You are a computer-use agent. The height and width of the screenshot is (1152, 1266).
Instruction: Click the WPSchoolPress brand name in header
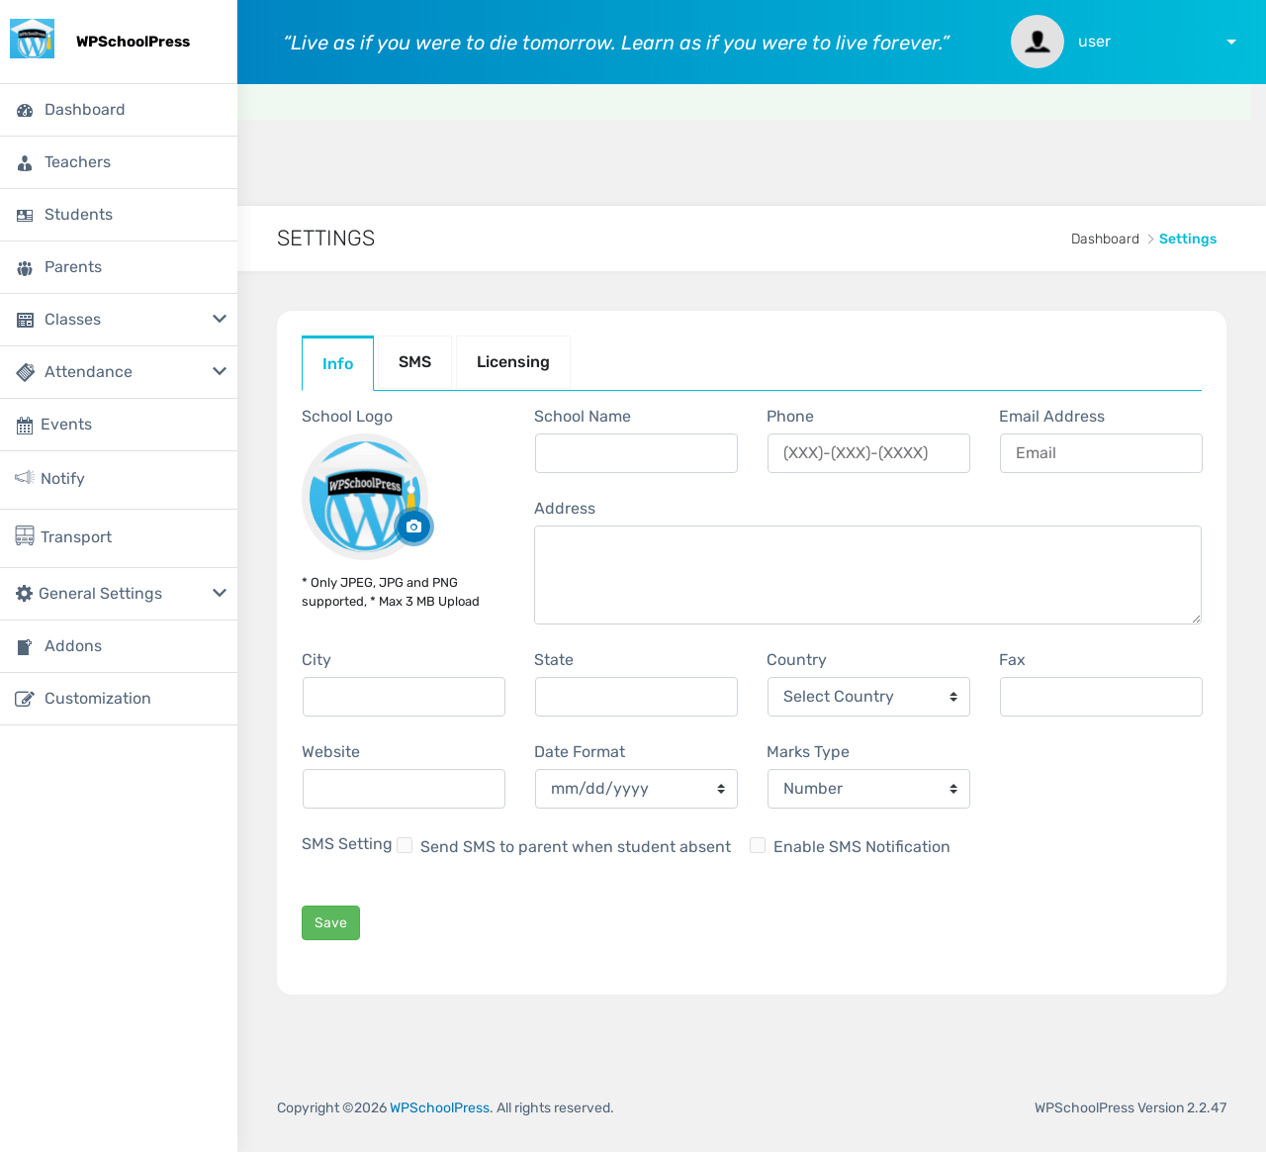[x=133, y=42]
